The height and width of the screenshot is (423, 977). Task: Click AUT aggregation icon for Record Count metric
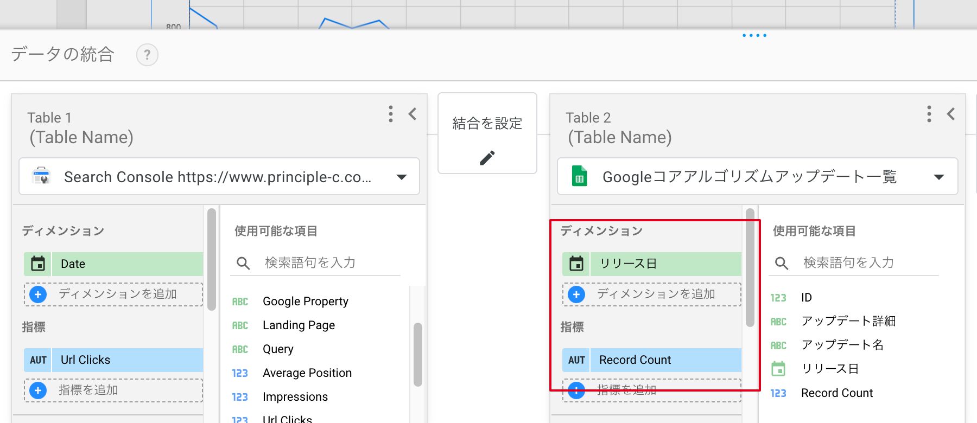576,360
